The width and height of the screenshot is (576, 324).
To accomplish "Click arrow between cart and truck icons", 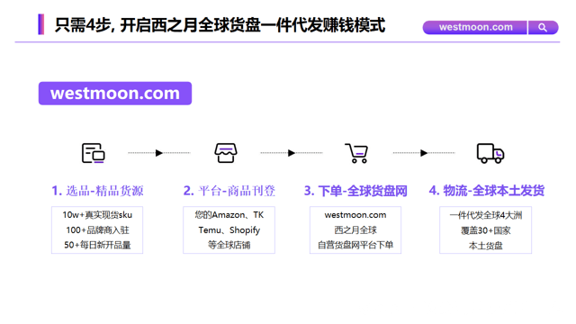I will [x=424, y=153].
